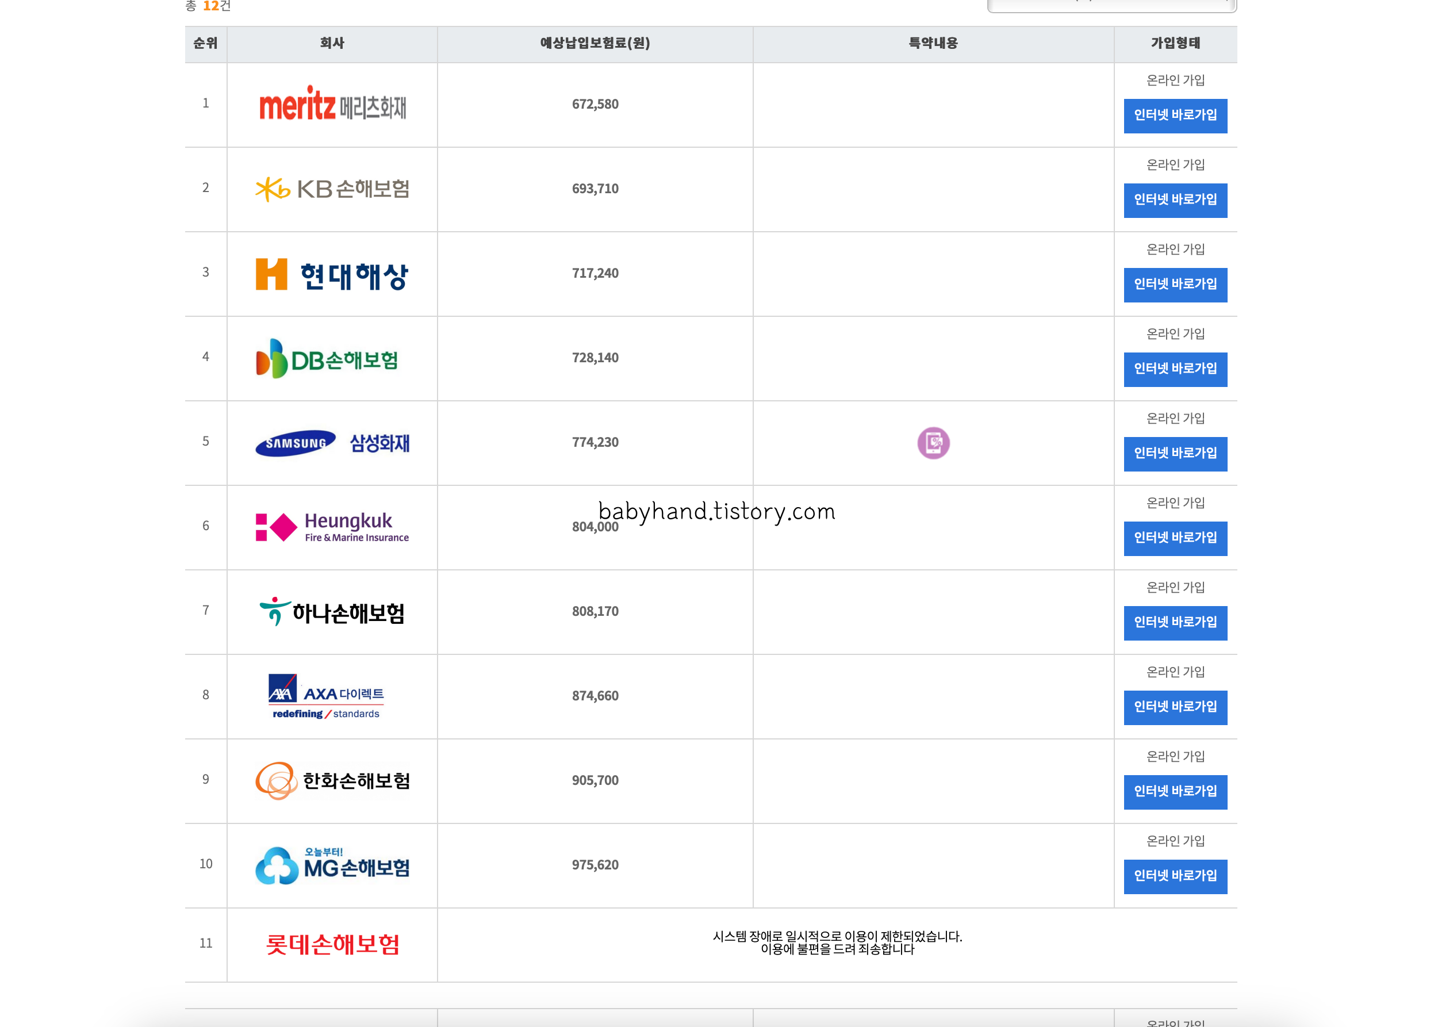Click the 하나손해보험 logo

point(332,611)
